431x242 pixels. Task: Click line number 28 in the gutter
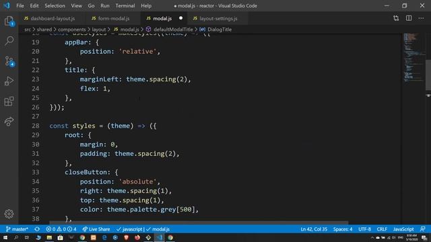(x=36, y=126)
